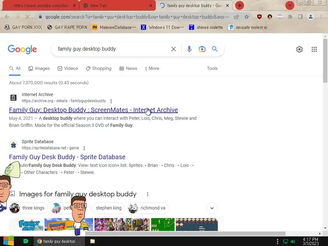Click the taskbar clock showing 4:17 PM

click(310, 241)
